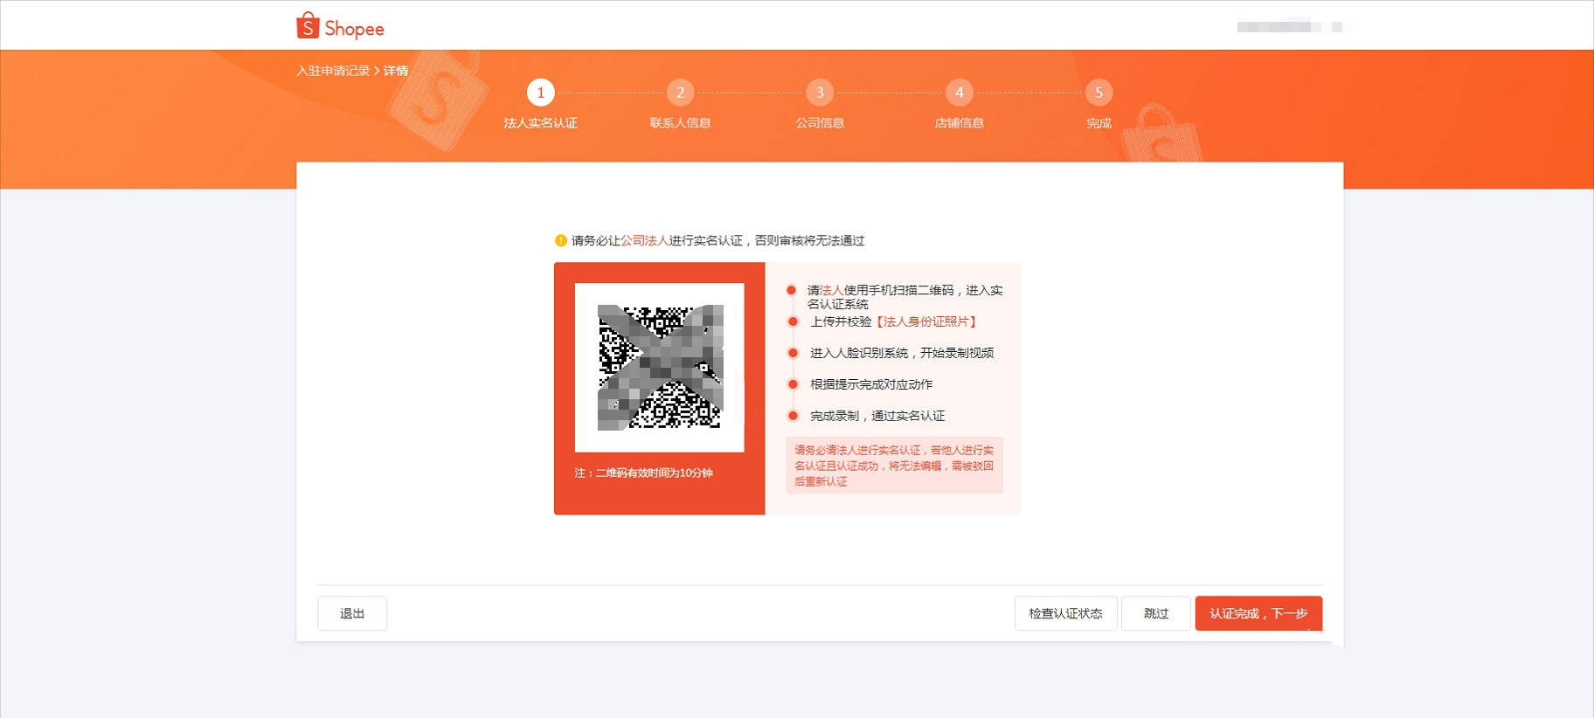
Task: Open the blurred account name at top right
Action: point(1289,27)
